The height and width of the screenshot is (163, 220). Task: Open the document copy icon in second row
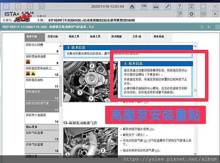179,14
